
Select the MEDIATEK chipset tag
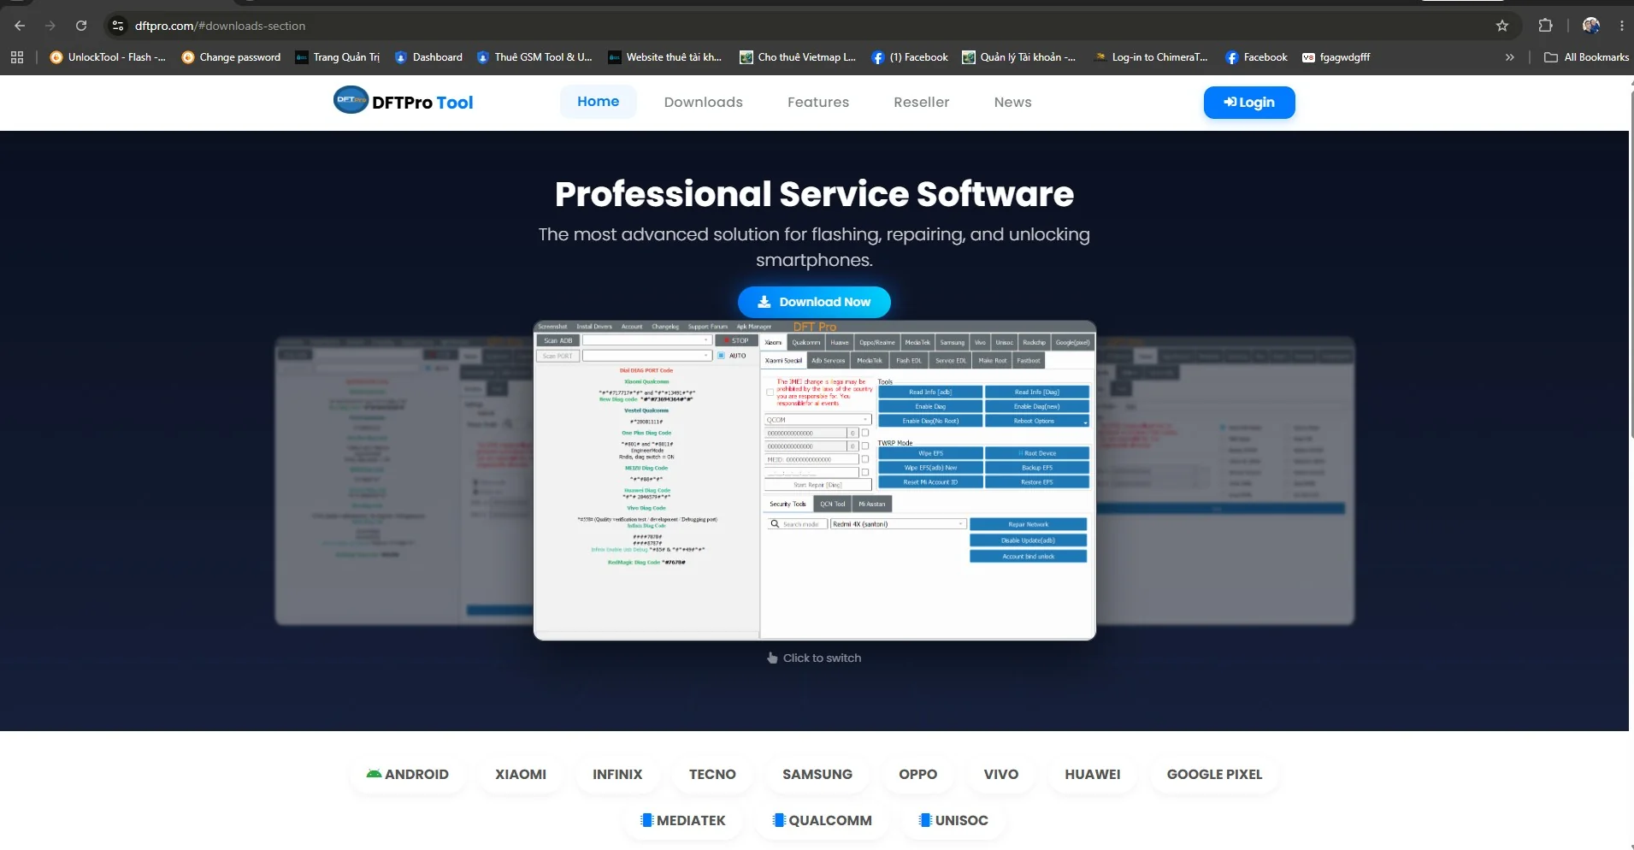[x=682, y=820]
